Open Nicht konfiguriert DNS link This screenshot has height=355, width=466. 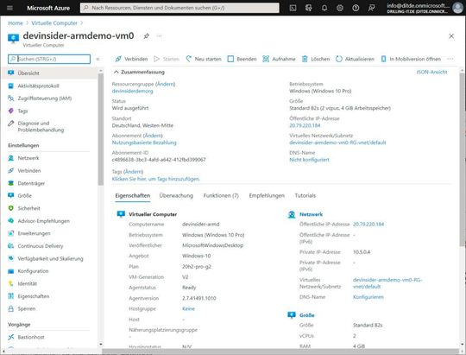pos(310,160)
